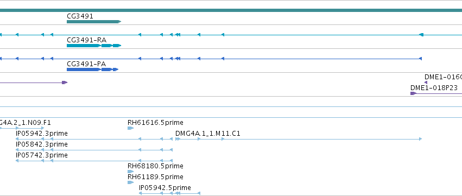Click the CG3491-RA transcript feature
The width and height of the screenshot is (462, 196).
pos(94,46)
